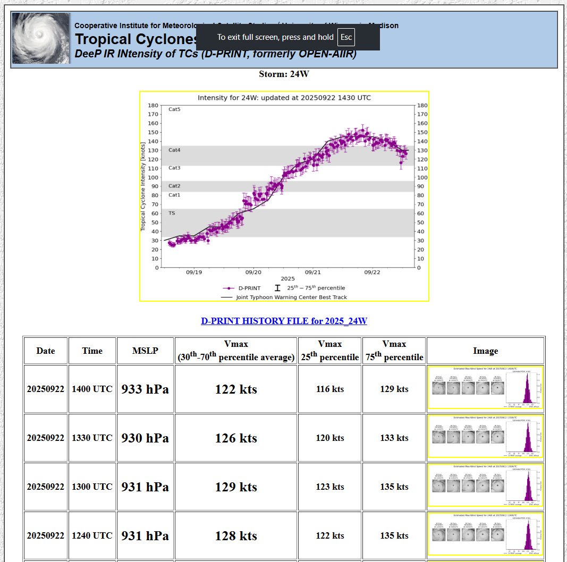Click the 25th–75th percentile legend symbol

pyautogui.click(x=277, y=288)
